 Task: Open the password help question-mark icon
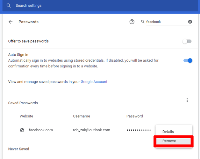[132, 22]
